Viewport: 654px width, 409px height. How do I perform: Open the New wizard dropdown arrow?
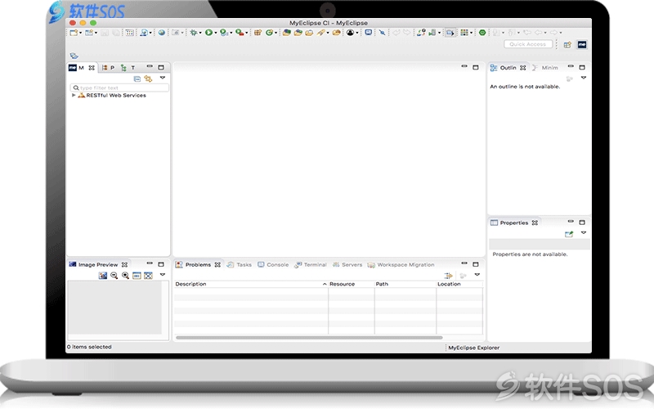point(80,33)
